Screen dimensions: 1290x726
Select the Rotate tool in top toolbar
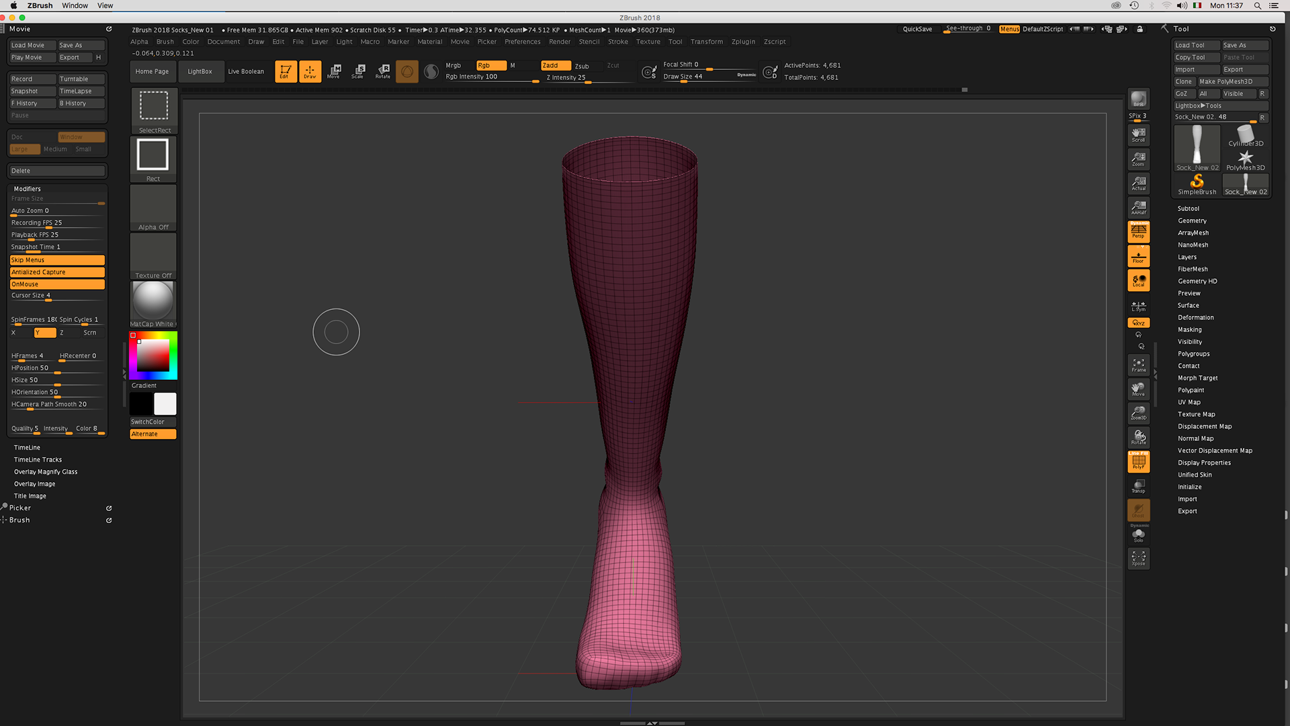pyautogui.click(x=383, y=71)
